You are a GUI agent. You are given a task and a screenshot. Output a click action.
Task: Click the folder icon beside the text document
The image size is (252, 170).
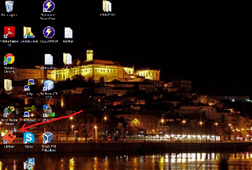pyautogui.click(x=67, y=59)
